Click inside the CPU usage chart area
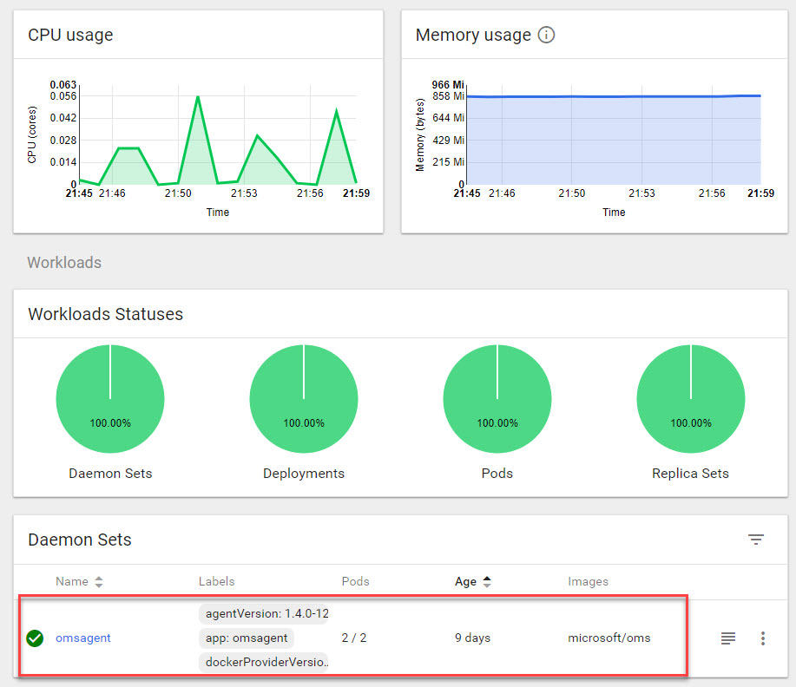Screen dimensions: 796x687 [217, 134]
